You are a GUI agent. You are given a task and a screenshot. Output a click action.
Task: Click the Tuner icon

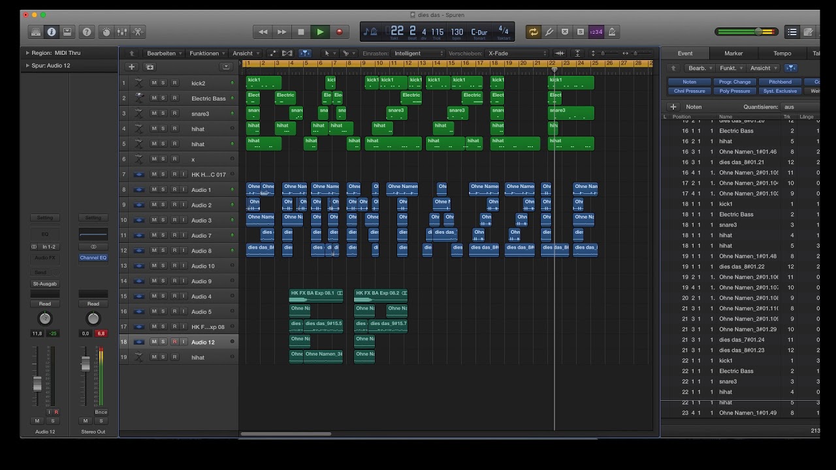click(549, 31)
